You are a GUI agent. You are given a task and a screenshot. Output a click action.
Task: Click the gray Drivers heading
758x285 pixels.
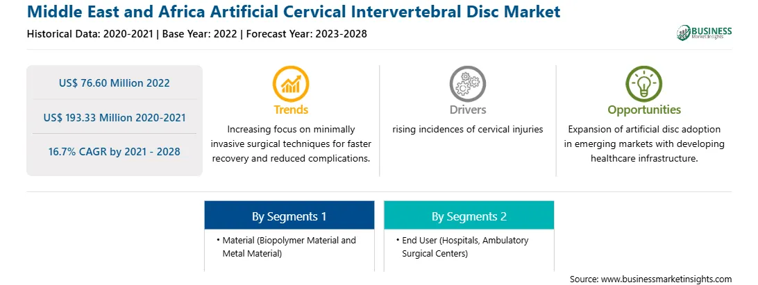pyautogui.click(x=467, y=110)
